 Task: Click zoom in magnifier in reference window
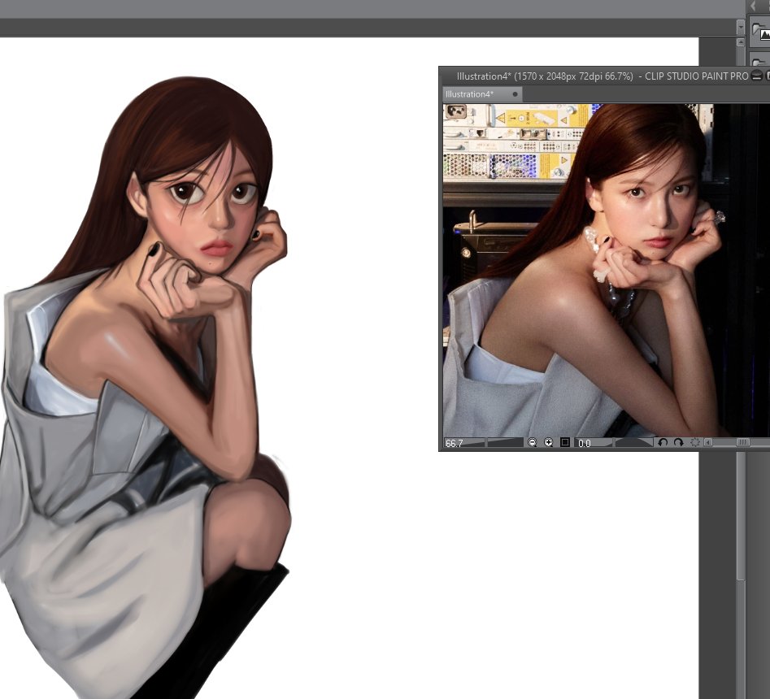(548, 442)
